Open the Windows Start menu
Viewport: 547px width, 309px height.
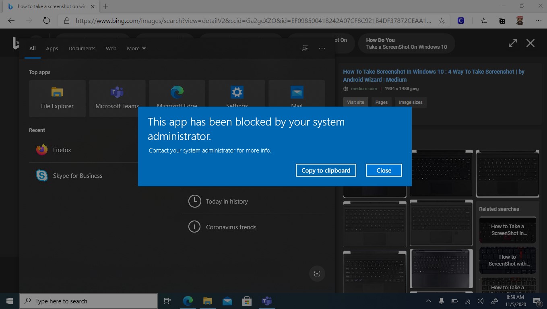tap(10, 301)
